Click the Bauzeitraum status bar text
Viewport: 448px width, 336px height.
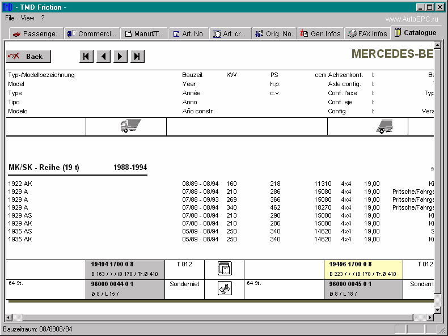pos(37,329)
